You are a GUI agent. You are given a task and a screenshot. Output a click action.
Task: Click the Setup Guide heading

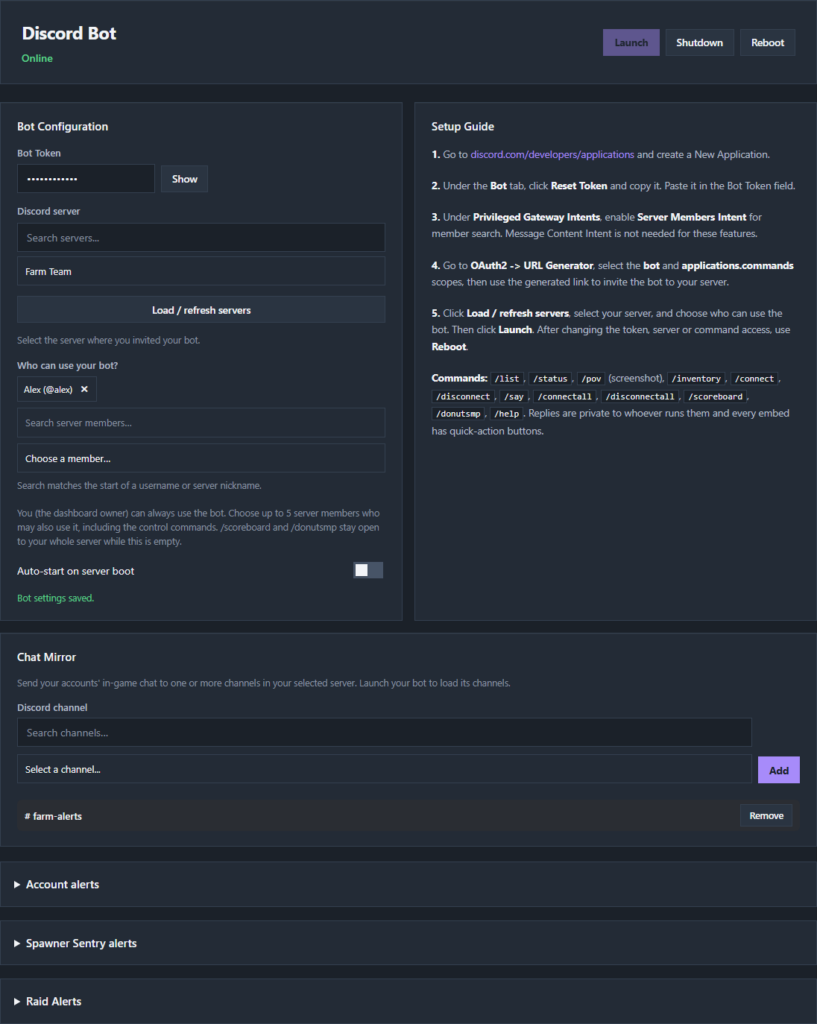pyautogui.click(x=463, y=127)
